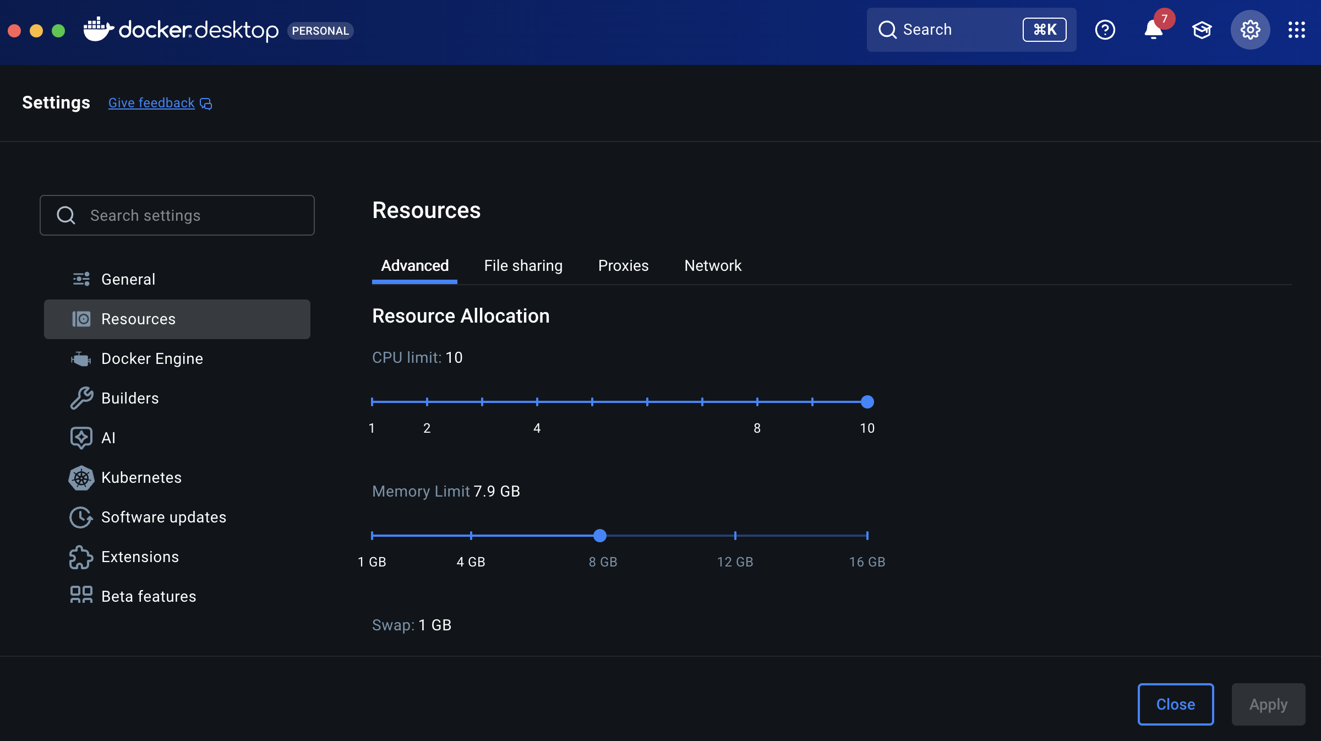Click the help question mark icon

(x=1105, y=30)
